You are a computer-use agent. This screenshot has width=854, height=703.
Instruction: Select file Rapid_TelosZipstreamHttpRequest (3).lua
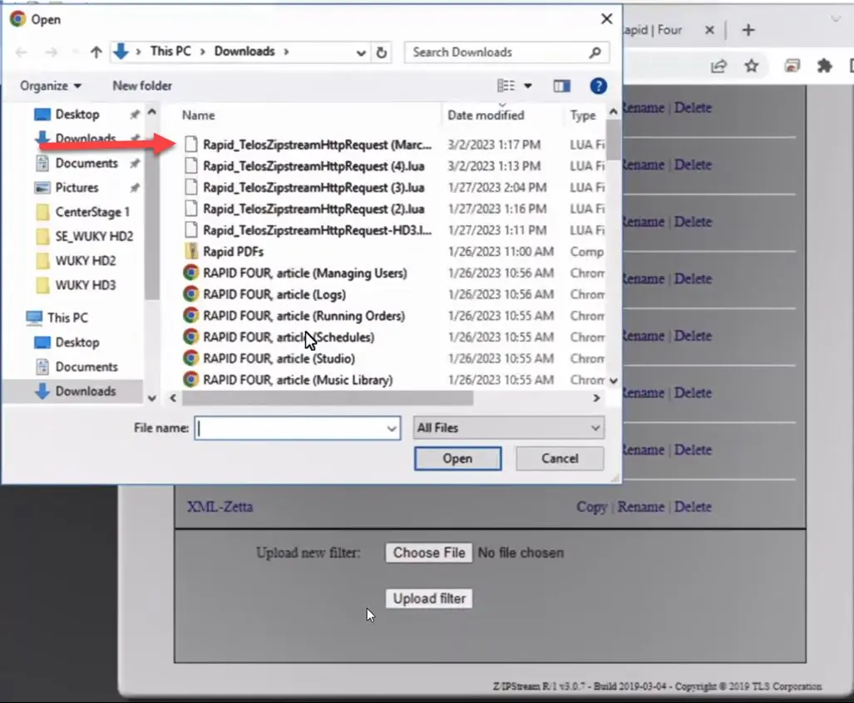pos(313,188)
